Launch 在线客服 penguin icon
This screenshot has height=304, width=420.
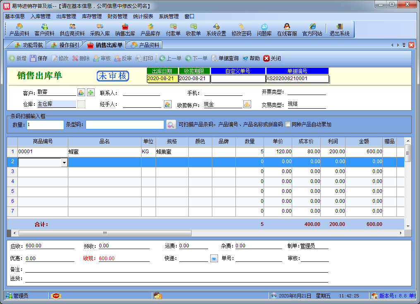287,30
